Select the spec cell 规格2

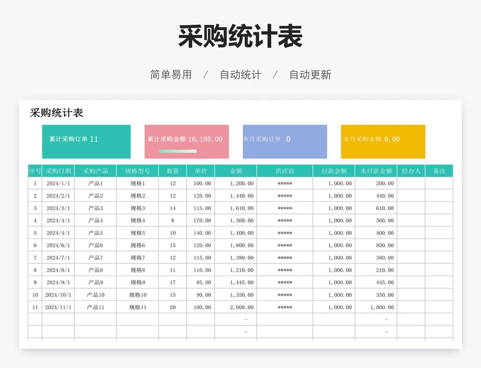pyautogui.click(x=138, y=196)
